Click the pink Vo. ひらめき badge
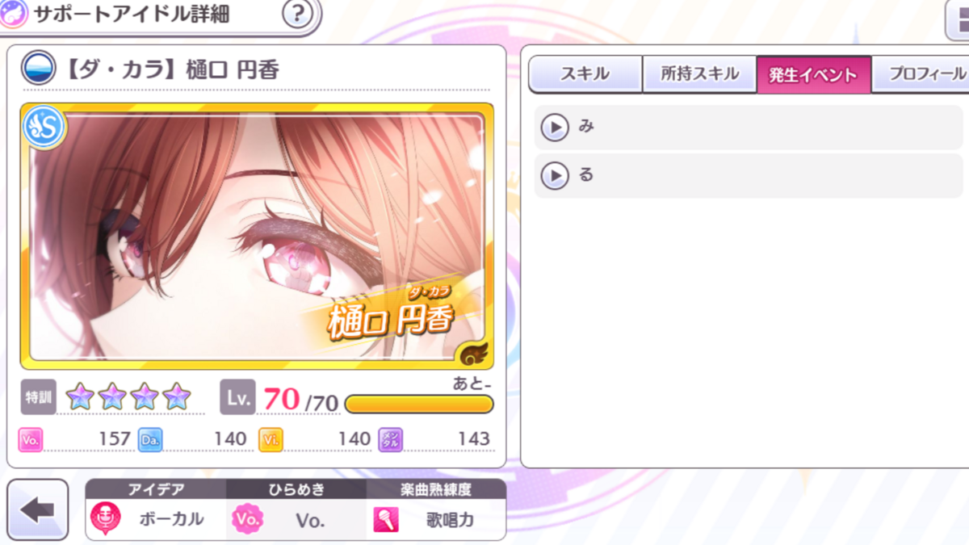Image resolution: width=969 pixels, height=545 pixels. [248, 519]
